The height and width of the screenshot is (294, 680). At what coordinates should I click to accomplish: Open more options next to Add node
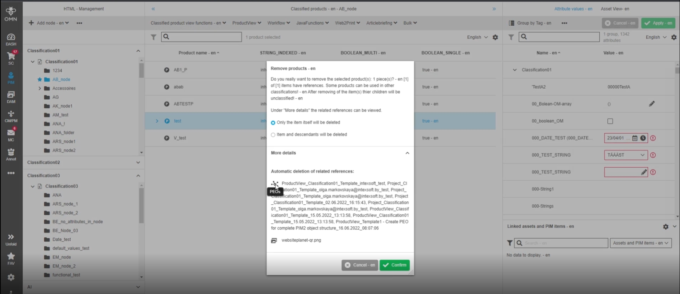[79, 23]
